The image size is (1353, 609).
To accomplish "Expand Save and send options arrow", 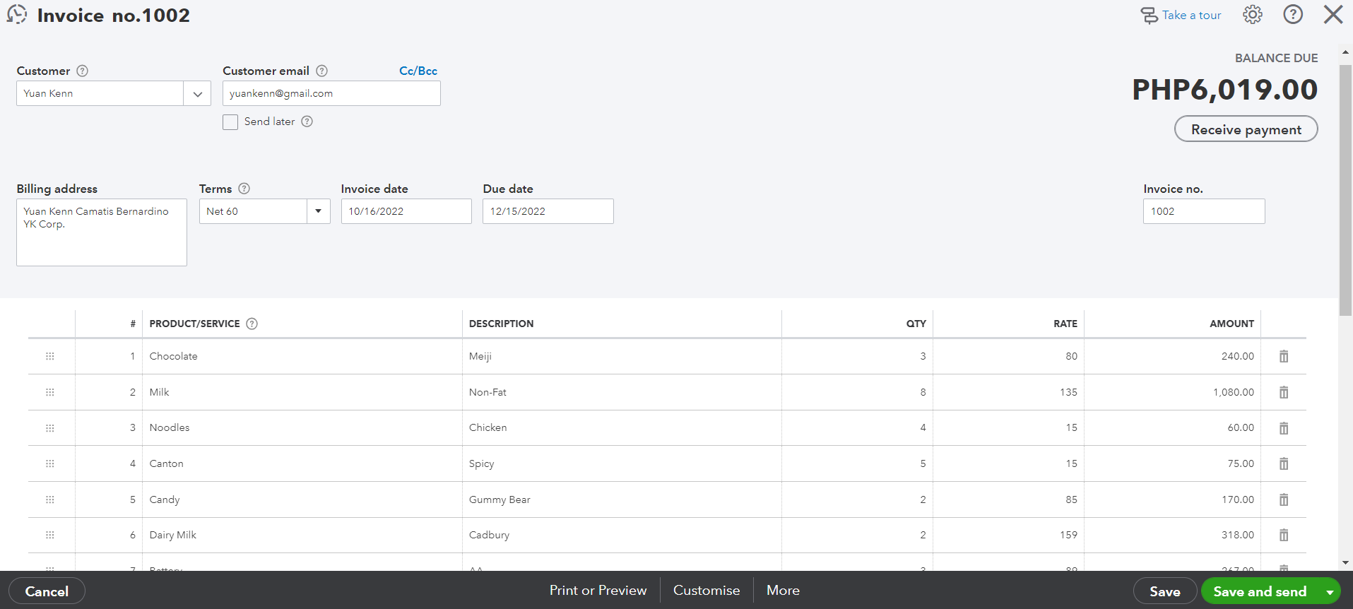I will tap(1329, 592).
